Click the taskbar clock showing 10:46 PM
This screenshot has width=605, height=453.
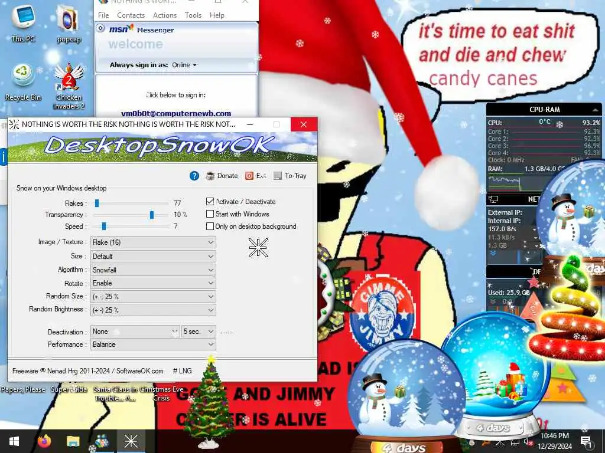point(554,441)
